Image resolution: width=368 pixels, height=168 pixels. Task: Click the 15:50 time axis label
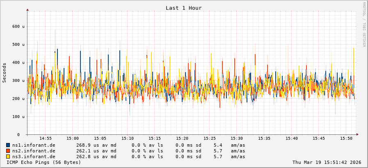coord(347,138)
